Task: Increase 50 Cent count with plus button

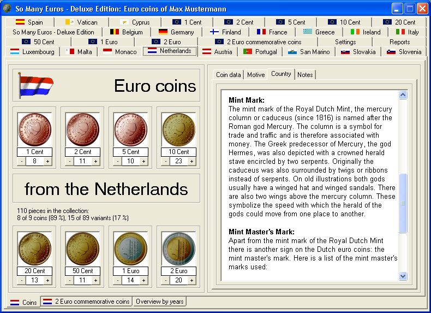Action: tap(95, 280)
